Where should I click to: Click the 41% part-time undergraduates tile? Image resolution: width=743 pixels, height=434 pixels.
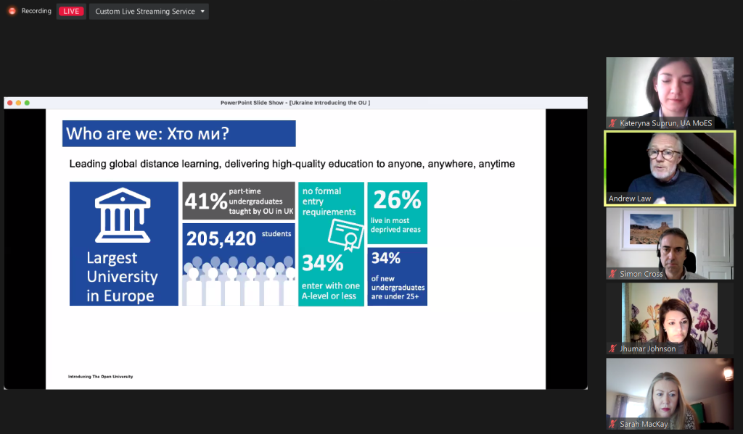239,201
